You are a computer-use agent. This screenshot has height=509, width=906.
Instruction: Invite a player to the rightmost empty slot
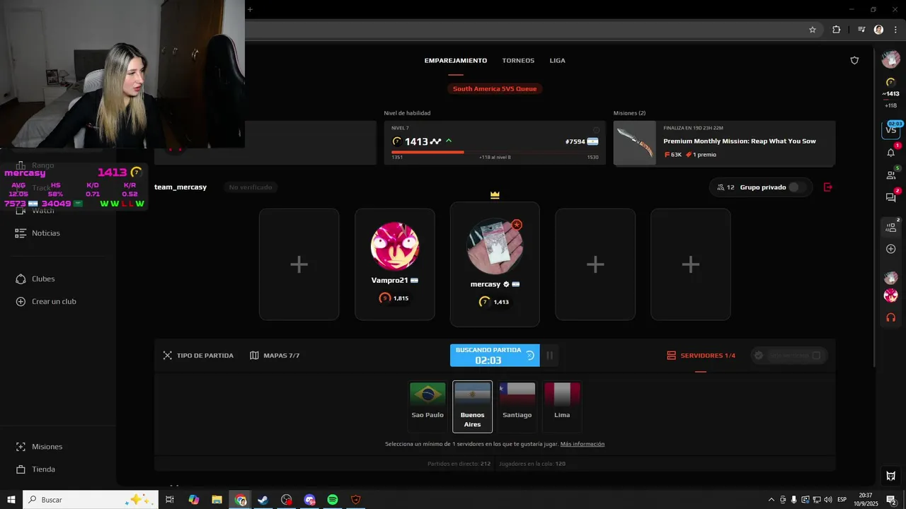[x=691, y=264]
